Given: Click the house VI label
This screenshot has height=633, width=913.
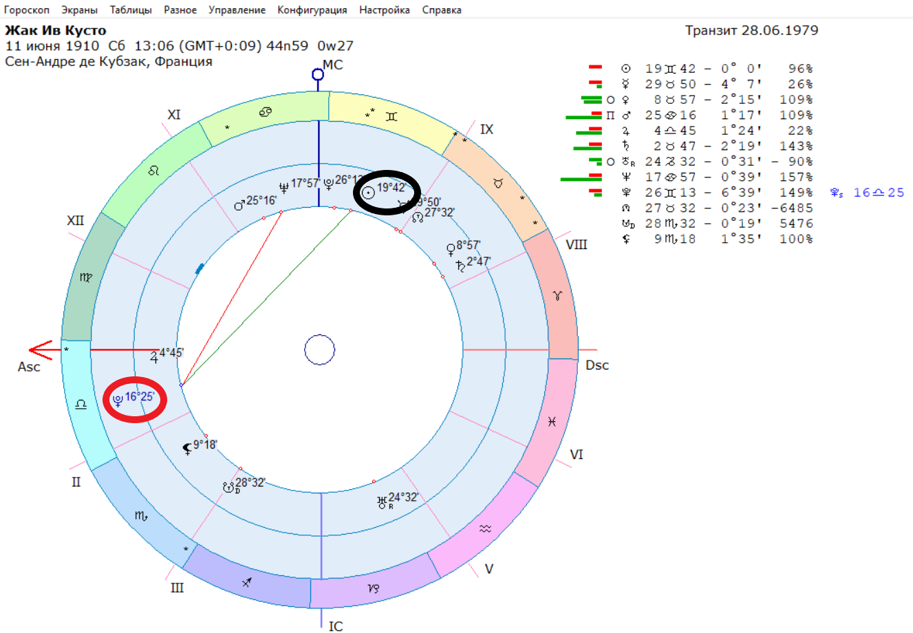Looking at the screenshot, I should coord(577,455).
